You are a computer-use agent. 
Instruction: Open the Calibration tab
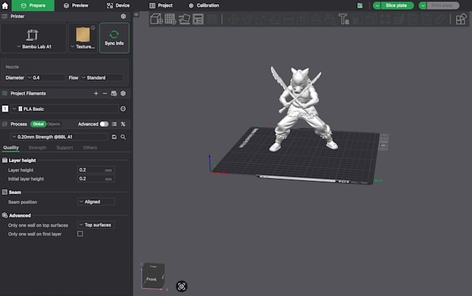click(204, 6)
